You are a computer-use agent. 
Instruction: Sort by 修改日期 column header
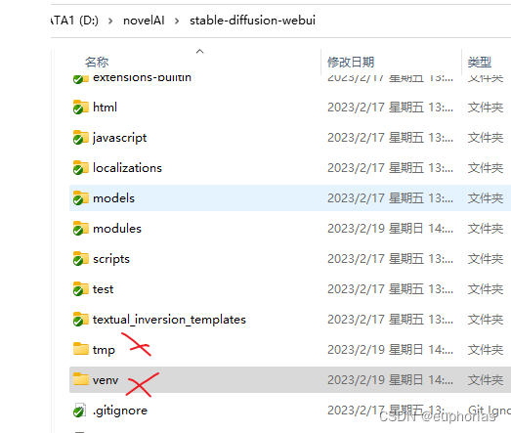pyautogui.click(x=351, y=62)
